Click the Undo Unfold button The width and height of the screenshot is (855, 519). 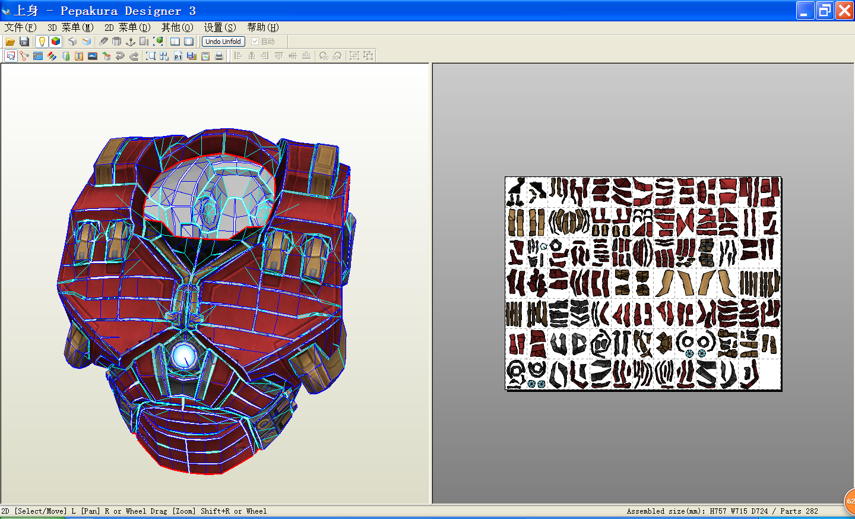pos(223,42)
